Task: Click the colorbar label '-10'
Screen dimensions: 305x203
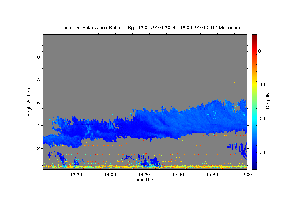Action: coord(262,85)
